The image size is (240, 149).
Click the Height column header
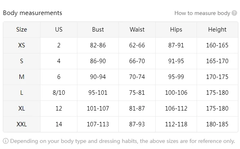217,30
